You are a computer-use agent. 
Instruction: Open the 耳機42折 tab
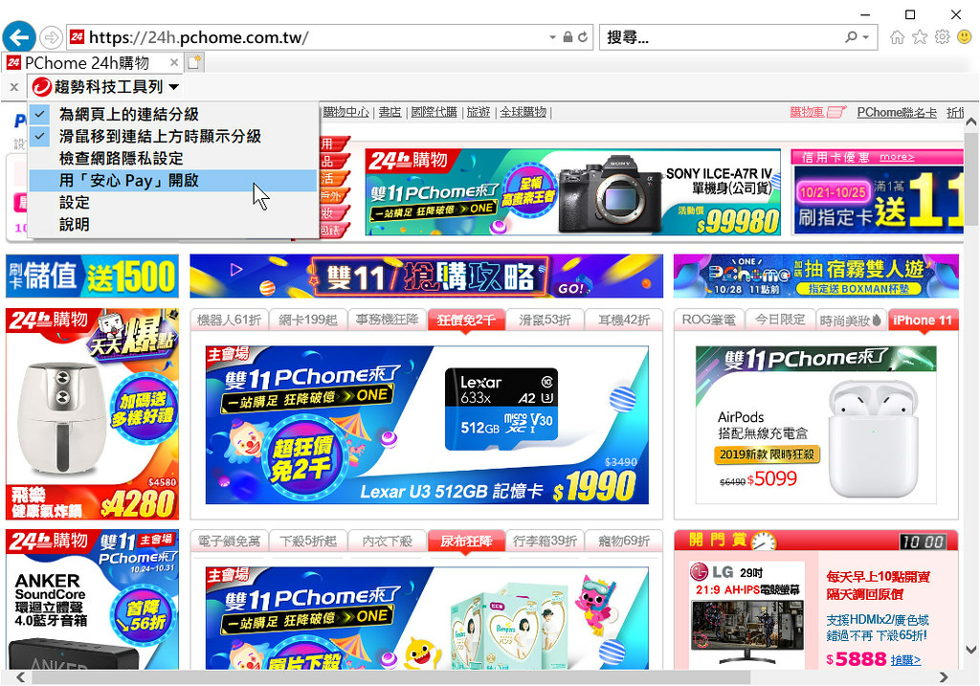pyautogui.click(x=624, y=320)
